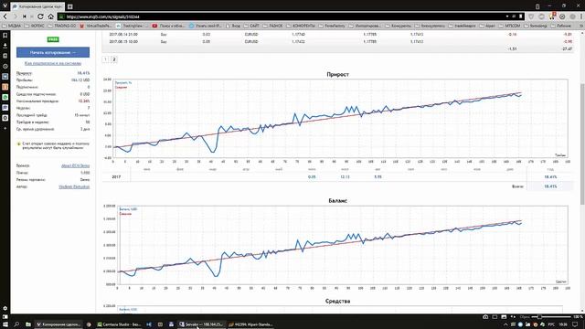Open the Alpari bookmarks folder
Screen dimensions: 585x329
pyautogui.click(x=487, y=26)
